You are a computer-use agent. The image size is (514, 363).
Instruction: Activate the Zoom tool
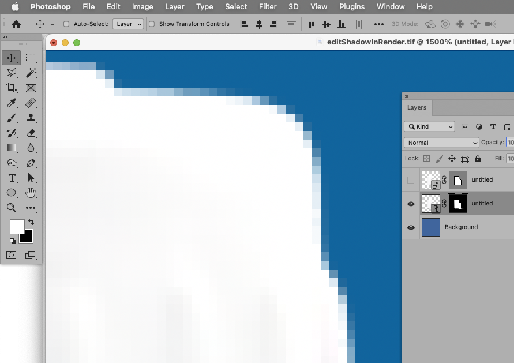(x=12, y=207)
